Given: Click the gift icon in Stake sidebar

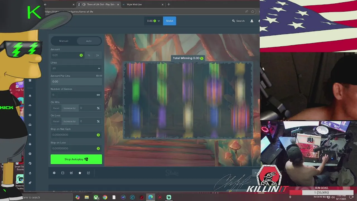Looking at the screenshot, I should tap(30, 144).
